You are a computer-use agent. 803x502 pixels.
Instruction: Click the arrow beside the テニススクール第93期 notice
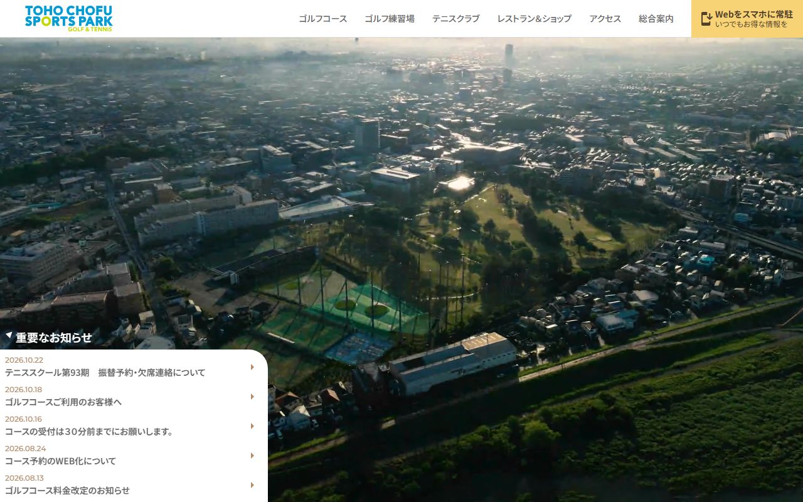(x=252, y=367)
